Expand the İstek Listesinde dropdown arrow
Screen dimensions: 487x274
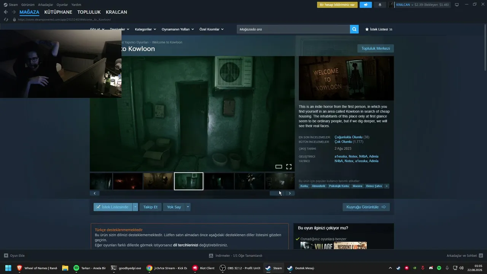135,207
